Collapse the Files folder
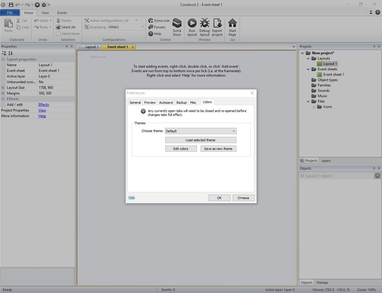 308,101
